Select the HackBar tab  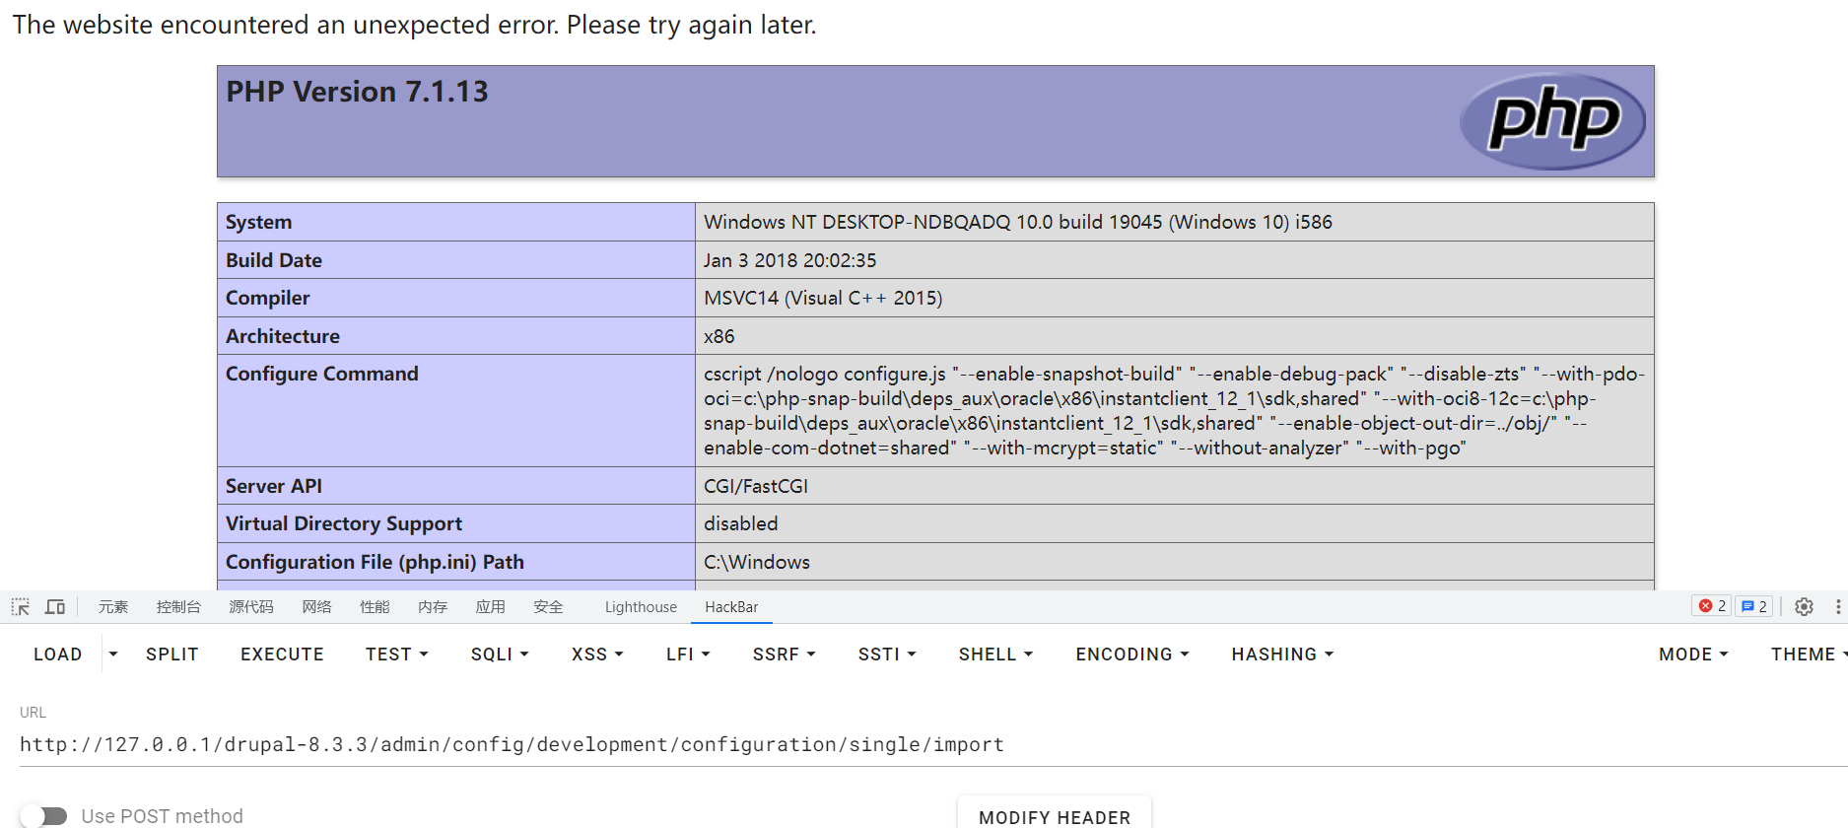(x=731, y=607)
